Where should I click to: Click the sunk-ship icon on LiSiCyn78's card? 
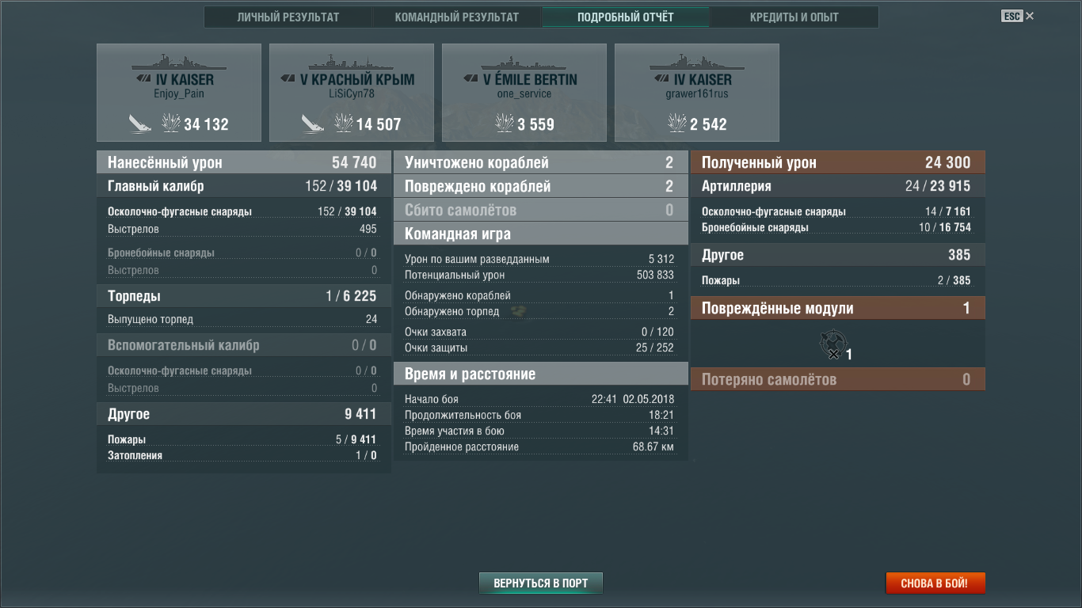point(313,123)
